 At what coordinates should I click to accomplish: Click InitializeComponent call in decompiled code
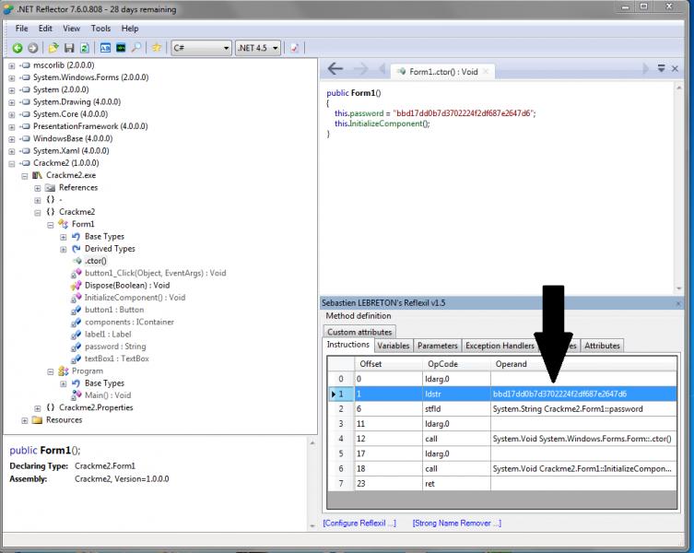388,124
